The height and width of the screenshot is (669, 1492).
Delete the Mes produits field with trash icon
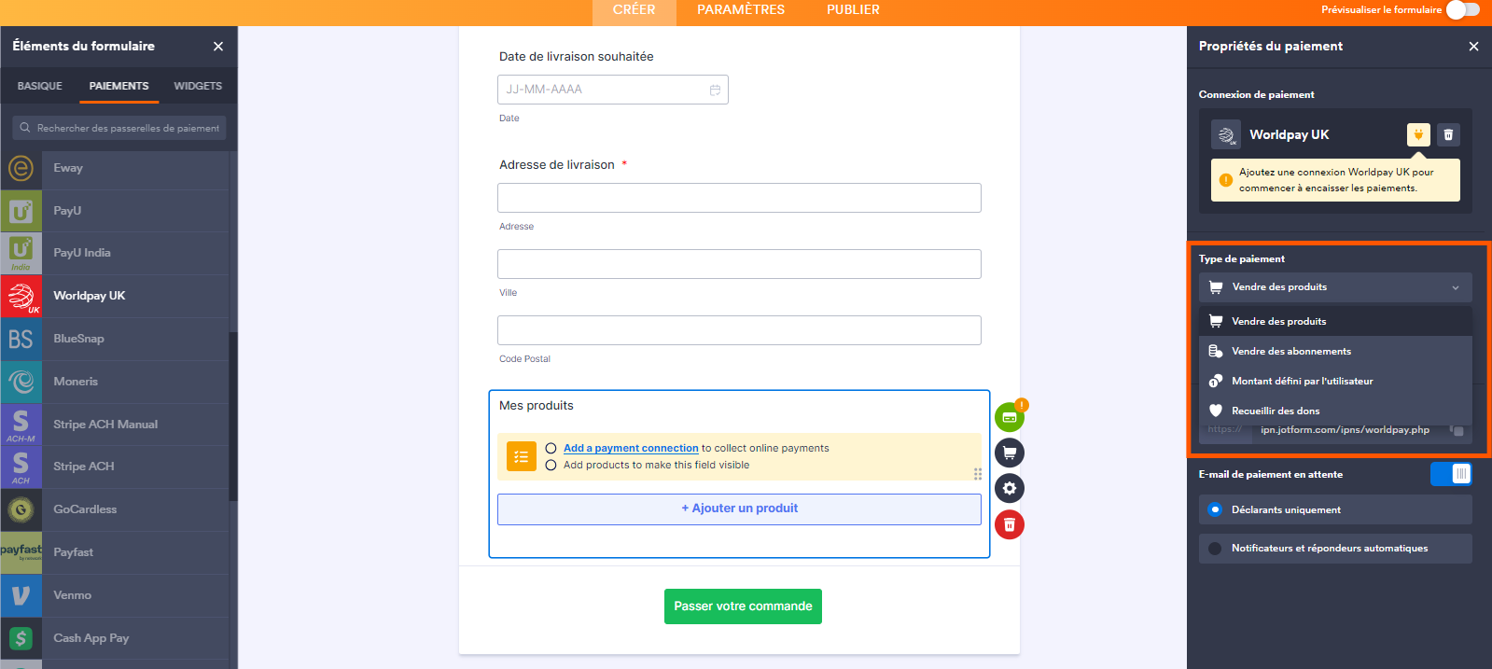(x=1009, y=524)
